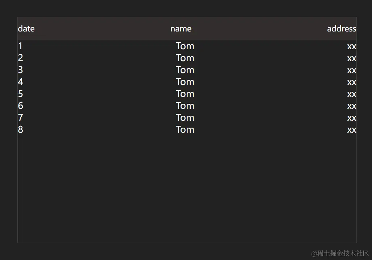372x260 pixels.
Task: Click the date cell showing 6
Action: 21,106
